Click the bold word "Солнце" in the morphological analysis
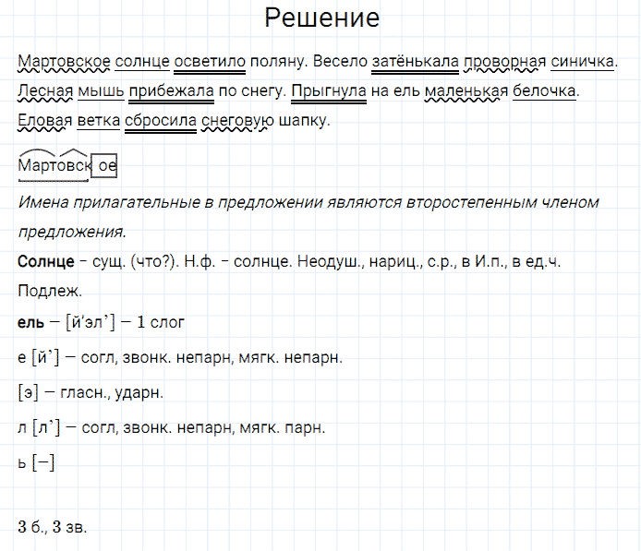641x551 pixels. (x=45, y=262)
